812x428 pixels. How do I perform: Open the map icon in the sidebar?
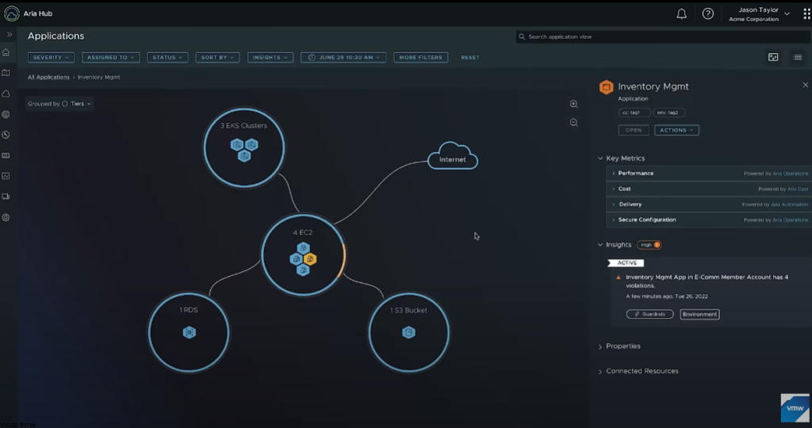coord(6,73)
